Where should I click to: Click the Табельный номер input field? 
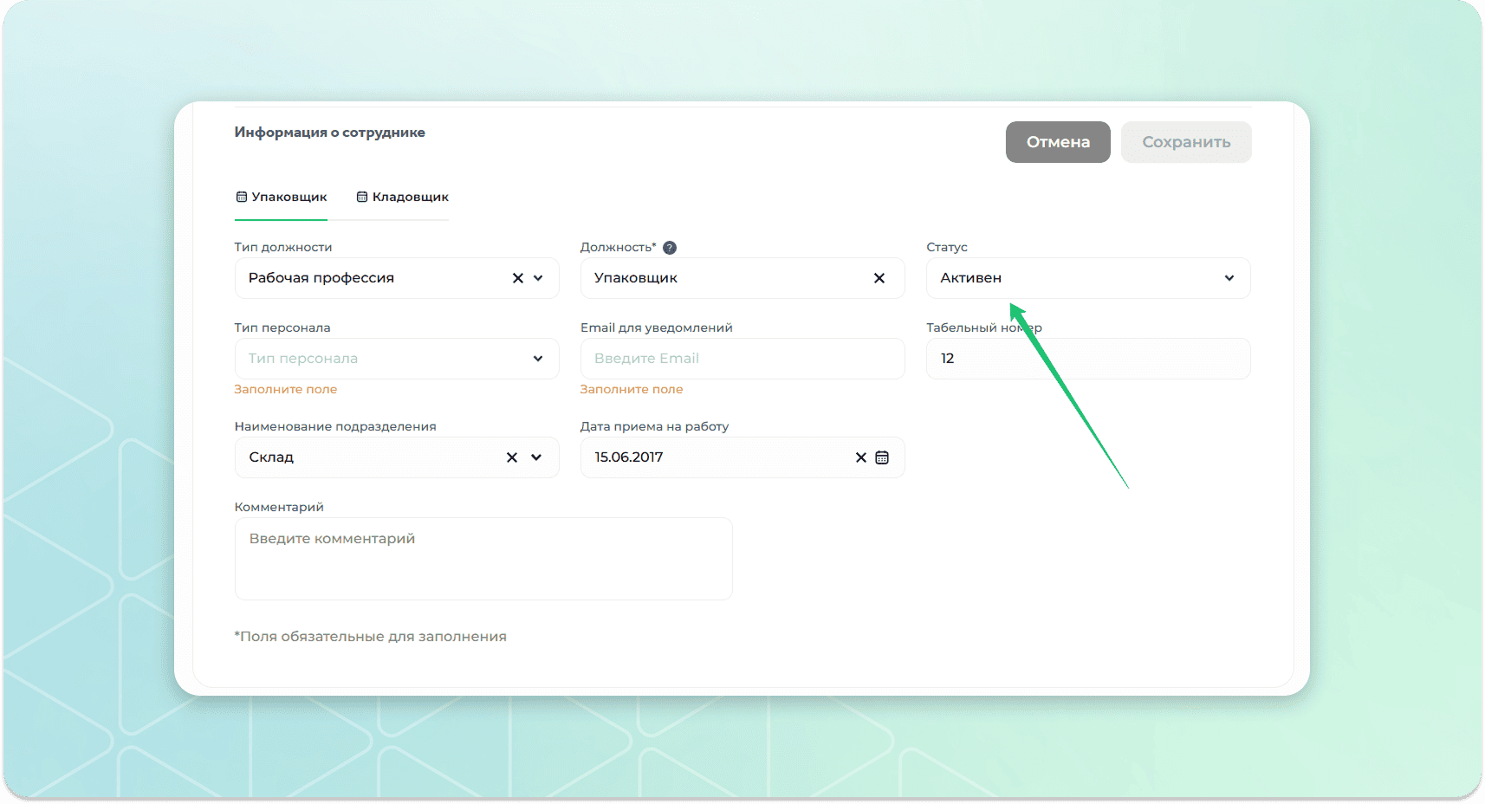tap(1087, 359)
